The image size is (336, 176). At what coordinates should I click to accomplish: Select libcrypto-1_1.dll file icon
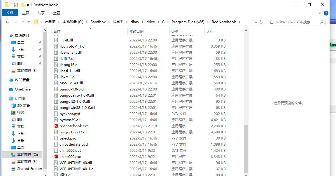56,46
